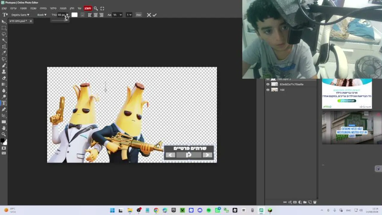Select the Spot Healing tool
This screenshot has width=382, height=215.
tap(4, 59)
